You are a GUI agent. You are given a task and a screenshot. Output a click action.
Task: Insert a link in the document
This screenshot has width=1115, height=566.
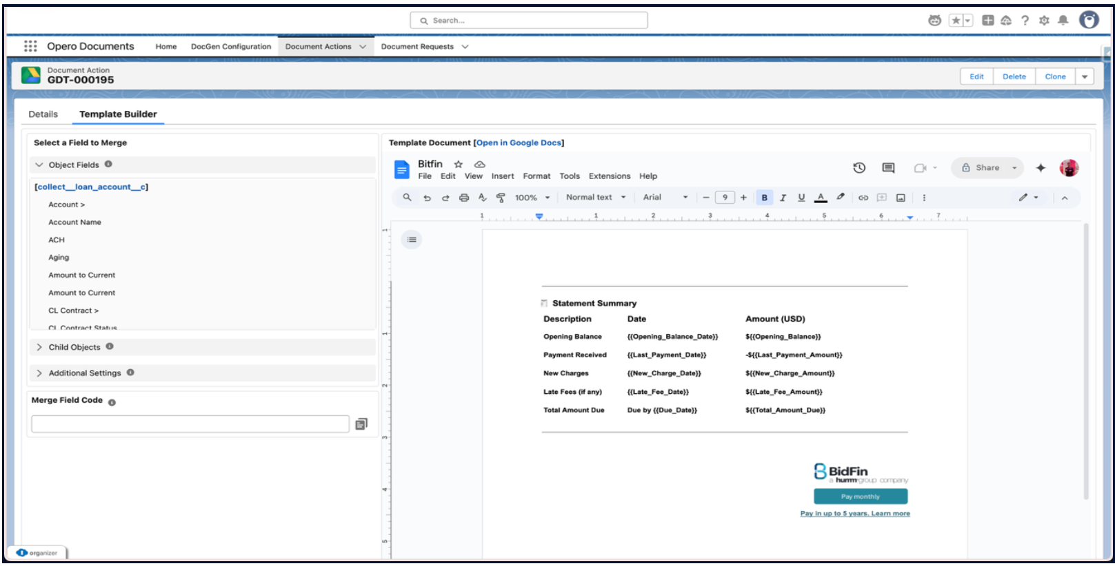coord(863,198)
